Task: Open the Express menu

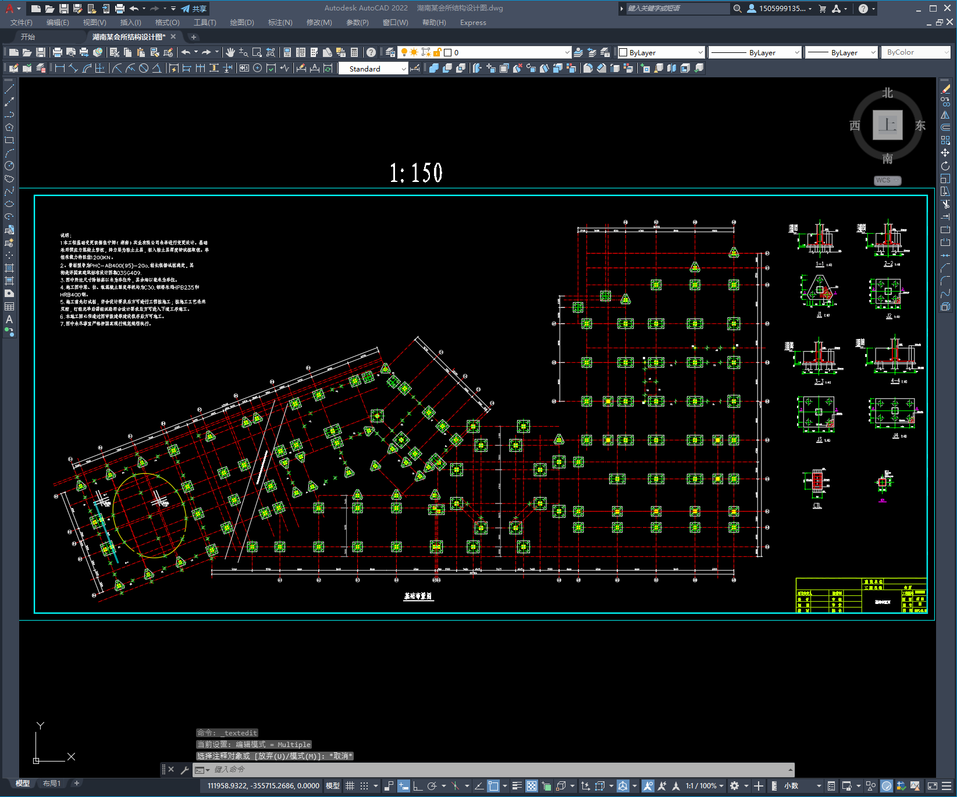Action: tap(473, 23)
